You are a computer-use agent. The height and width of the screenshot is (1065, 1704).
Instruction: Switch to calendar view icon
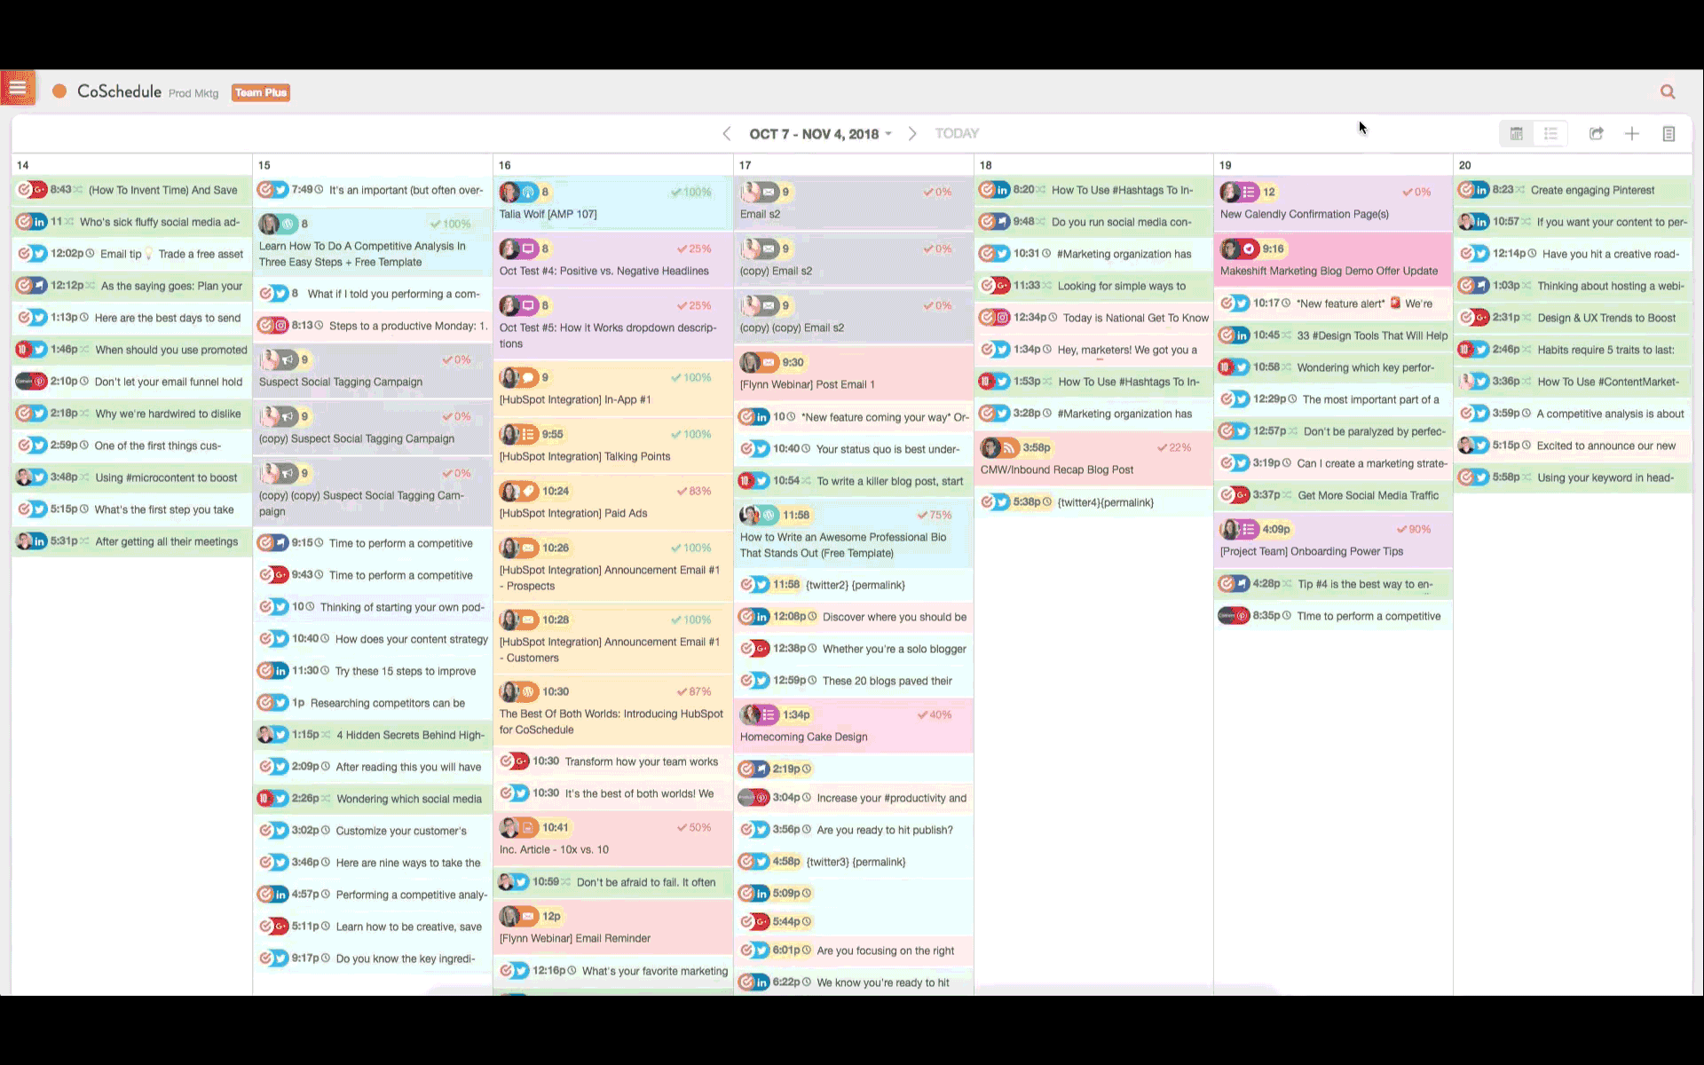coord(1516,134)
